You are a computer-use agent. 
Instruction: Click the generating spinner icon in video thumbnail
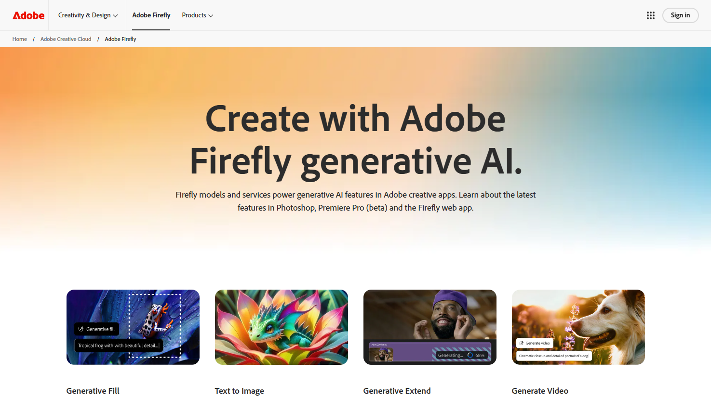pos(470,355)
